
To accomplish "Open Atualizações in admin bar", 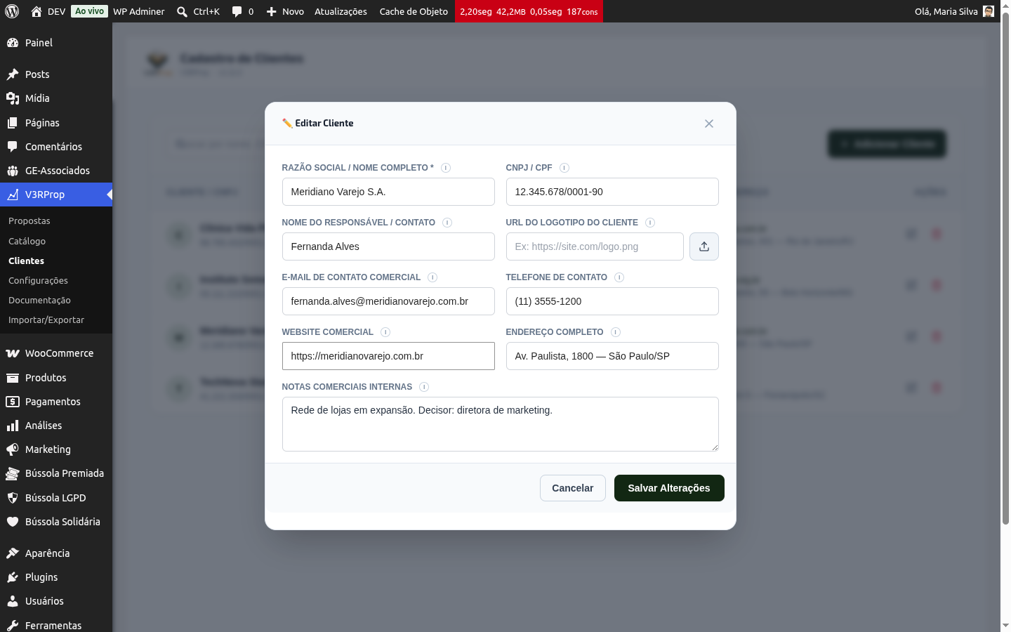I will (x=341, y=11).
